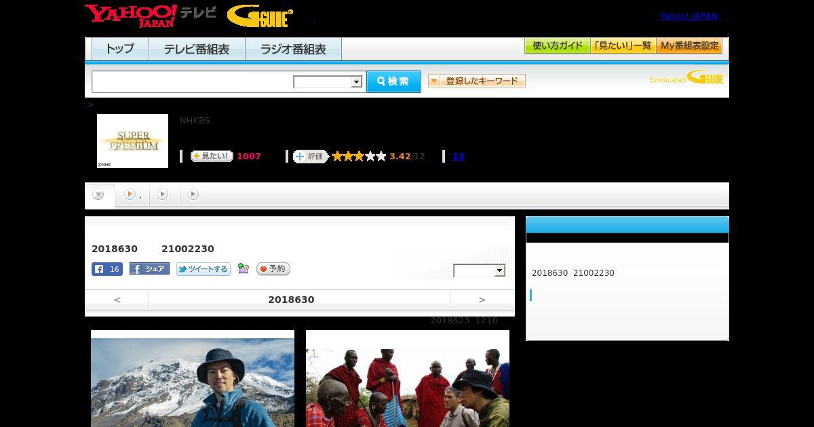
Task: Click the Facebook シェア share button
Action: click(x=149, y=269)
